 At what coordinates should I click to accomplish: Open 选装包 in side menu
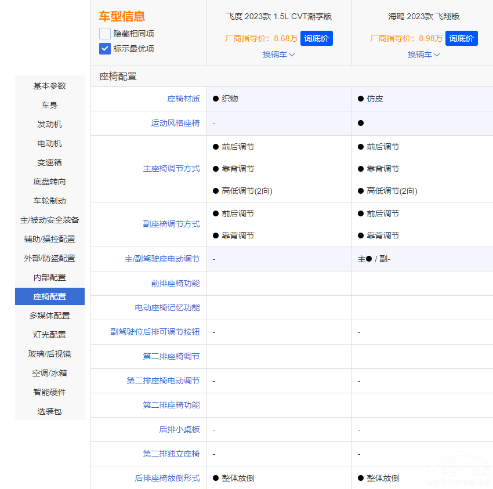50,411
